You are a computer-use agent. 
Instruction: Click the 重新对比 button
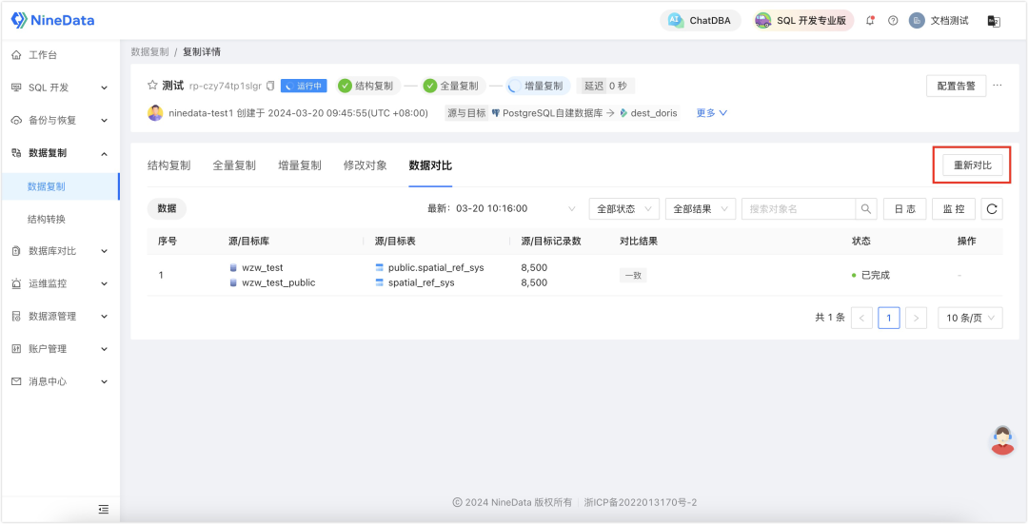pyautogui.click(x=972, y=165)
